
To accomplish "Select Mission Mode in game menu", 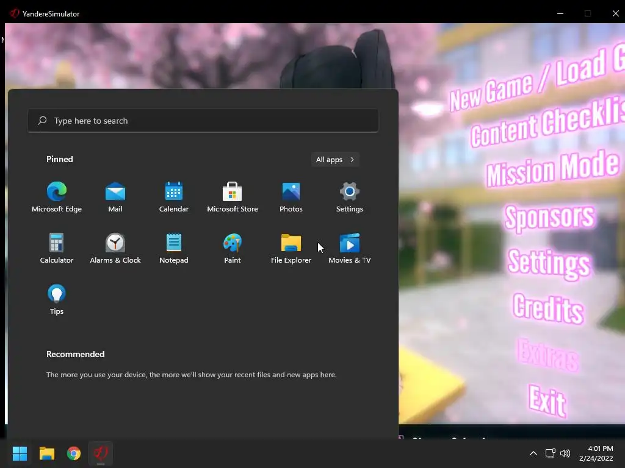I will coord(552,168).
